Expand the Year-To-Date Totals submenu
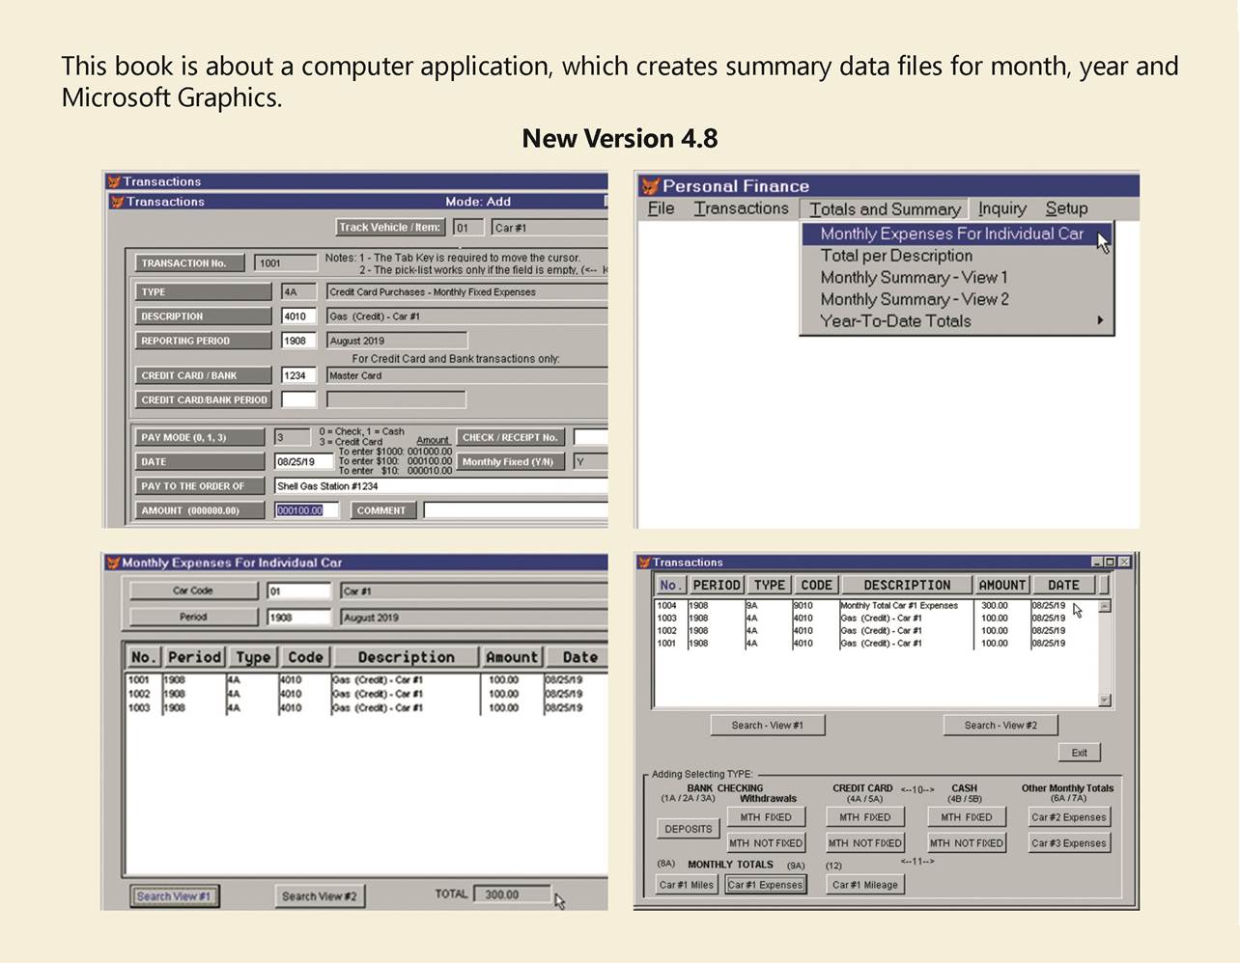Viewport: 1240px width, 963px height. point(956,321)
